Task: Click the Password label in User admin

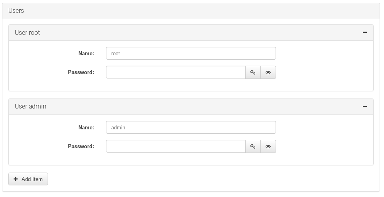Action: tap(81, 147)
